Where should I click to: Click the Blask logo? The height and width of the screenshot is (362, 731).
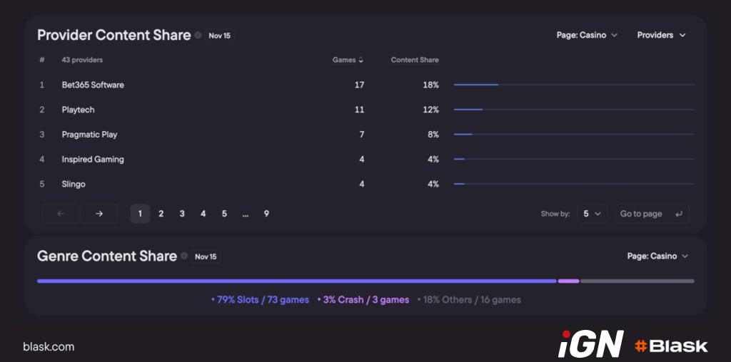[x=671, y=346]
